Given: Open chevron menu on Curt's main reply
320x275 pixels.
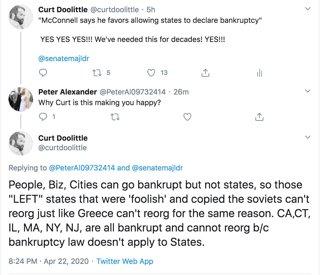Looking at the screenshot, I should tap(308, 137).
